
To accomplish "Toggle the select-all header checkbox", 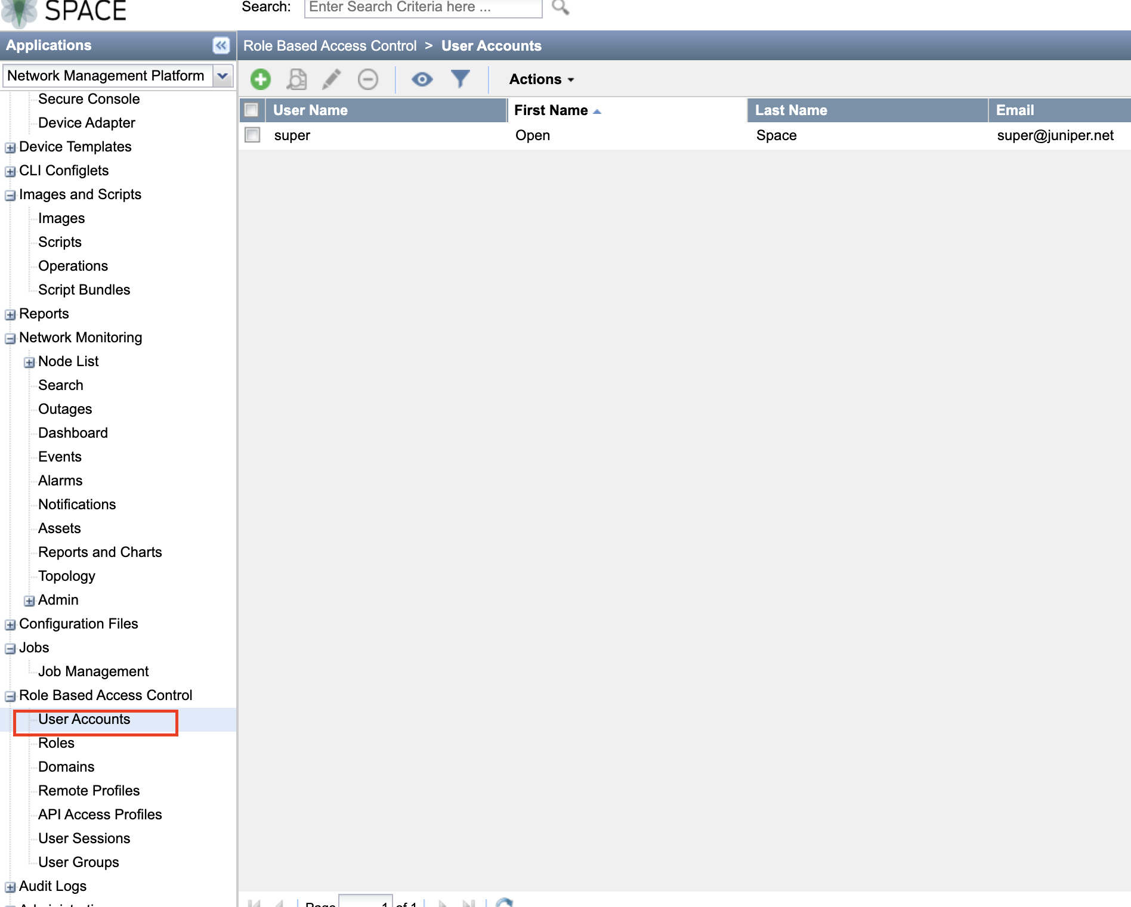I will [252, 110].
